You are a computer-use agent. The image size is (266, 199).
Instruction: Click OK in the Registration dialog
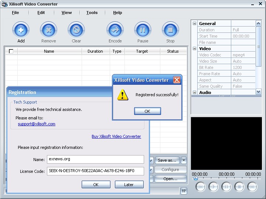coord(96,185)
